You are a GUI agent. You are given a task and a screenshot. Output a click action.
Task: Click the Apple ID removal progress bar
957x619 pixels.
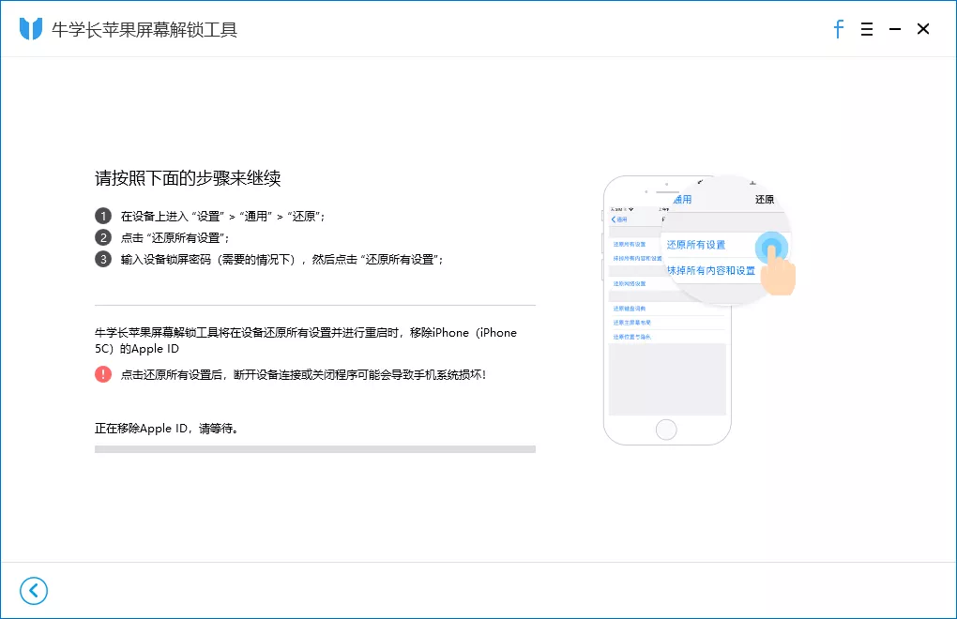point(315,449)
